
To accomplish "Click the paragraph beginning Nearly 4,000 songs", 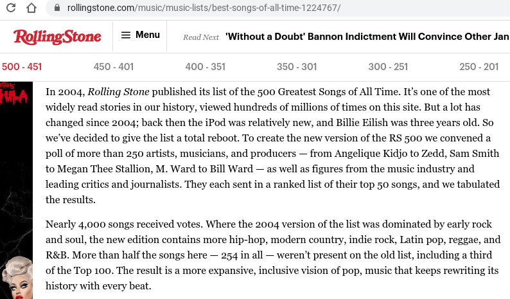I will pyautogui.click(x=273, y=255).
